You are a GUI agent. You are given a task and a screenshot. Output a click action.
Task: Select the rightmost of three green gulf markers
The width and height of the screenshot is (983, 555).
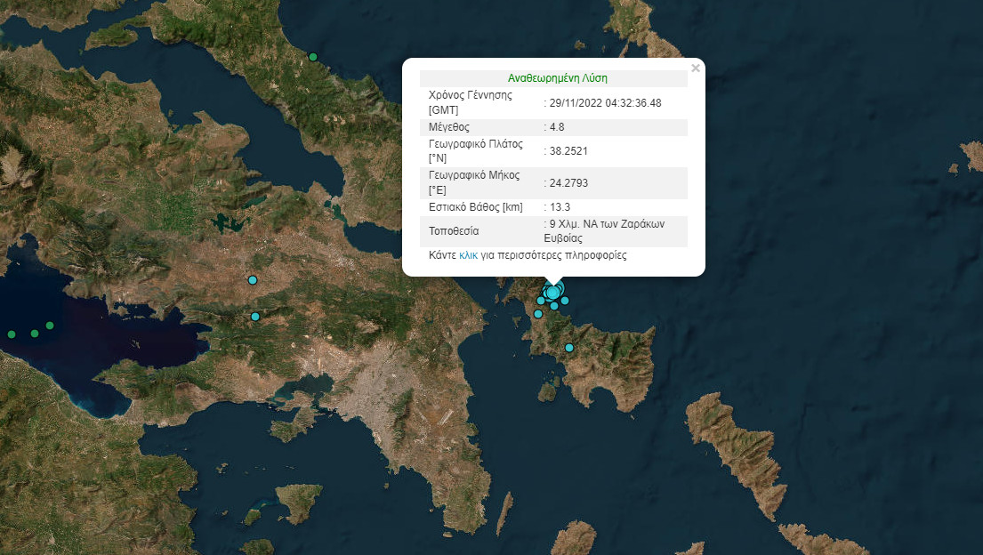pyautogui.click(x=50, y=326)
